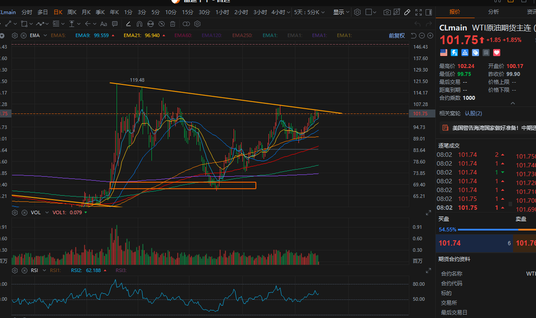Viewport: 536px width, 318px height.
Task: Open the 5天 : 5分K range dropdown
Action: 309,12
